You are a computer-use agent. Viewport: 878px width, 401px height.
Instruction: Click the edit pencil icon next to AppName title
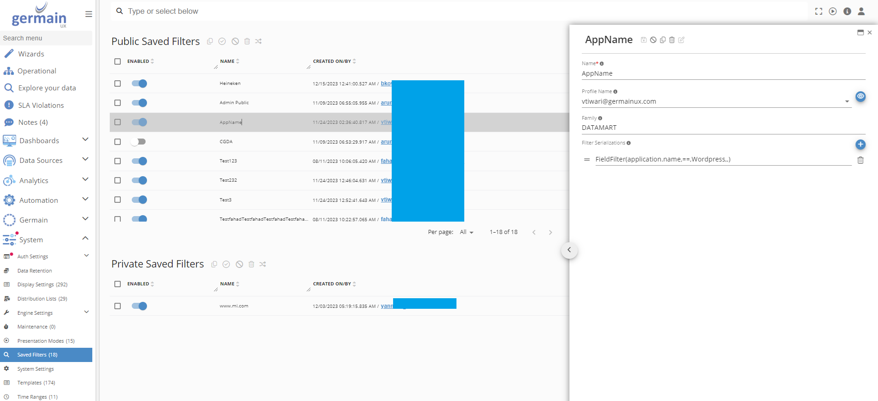(681, 40)
